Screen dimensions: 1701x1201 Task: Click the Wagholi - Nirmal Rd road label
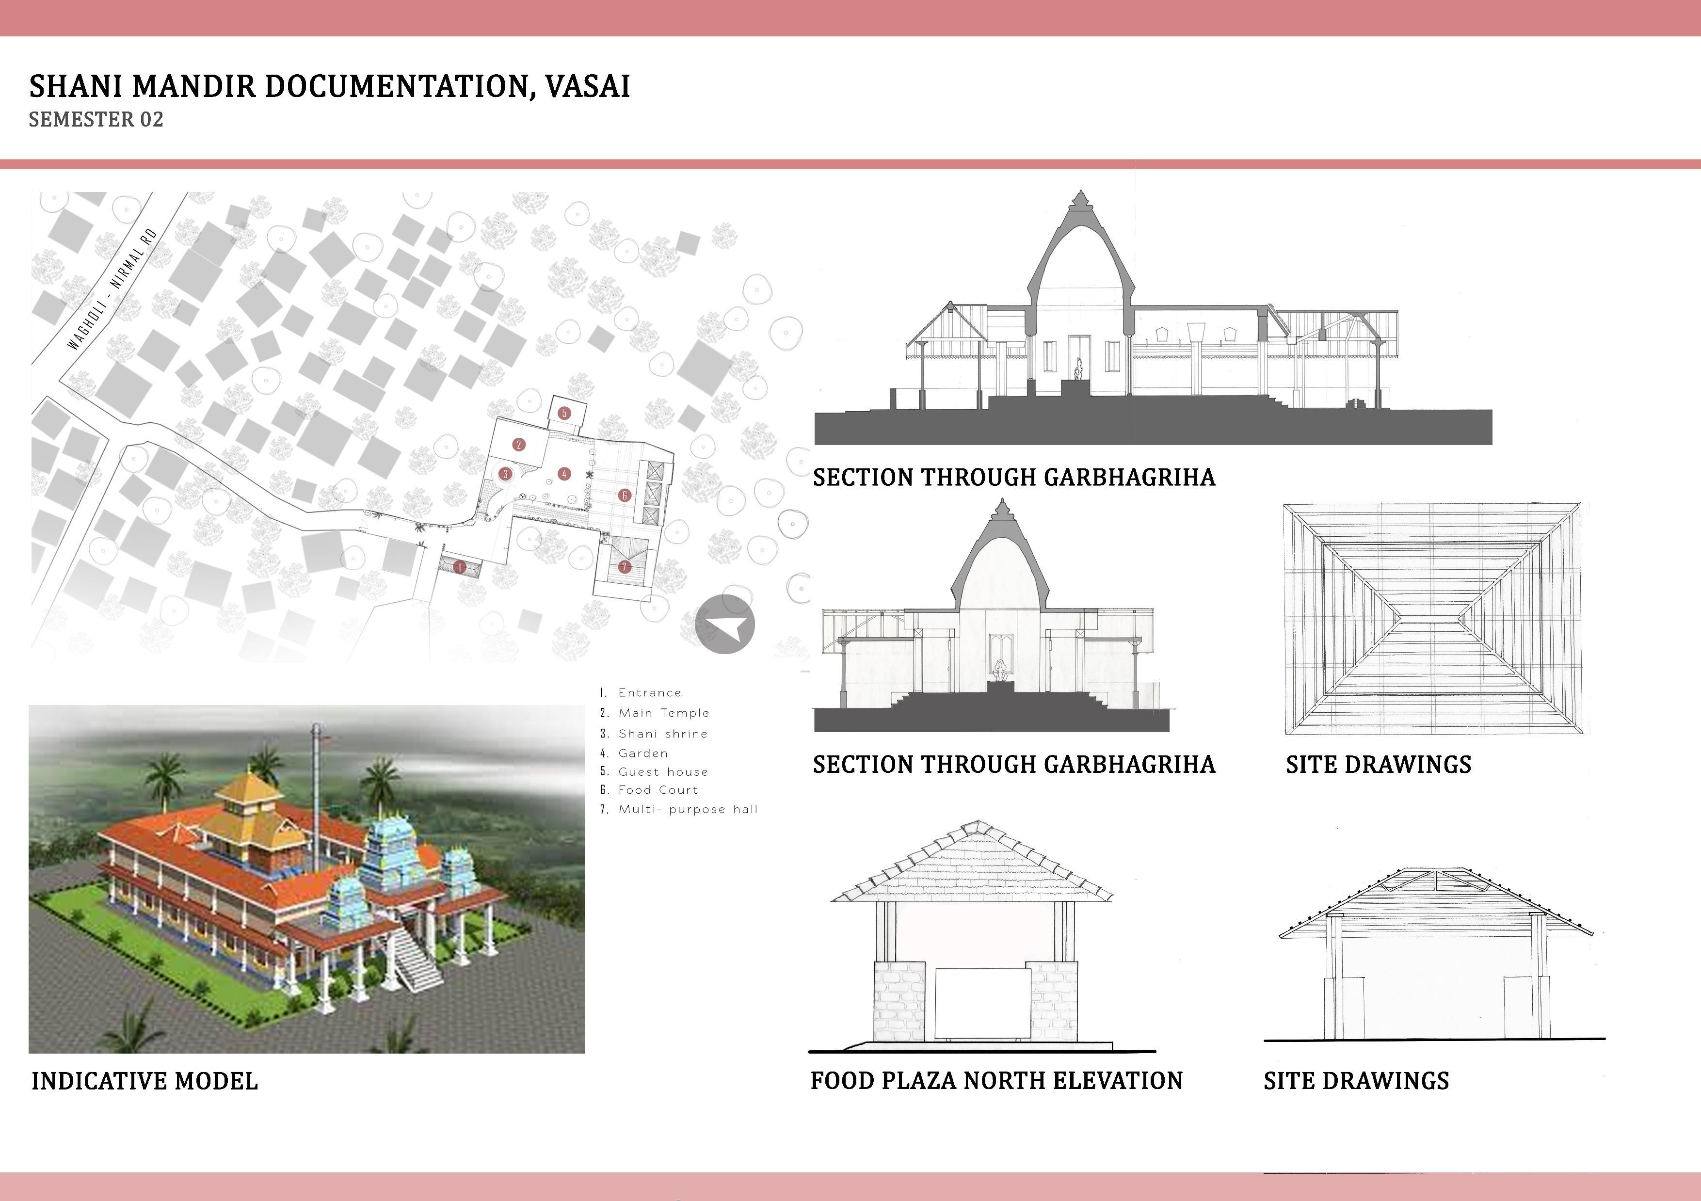pyautogui.click(x=112, y=289)
